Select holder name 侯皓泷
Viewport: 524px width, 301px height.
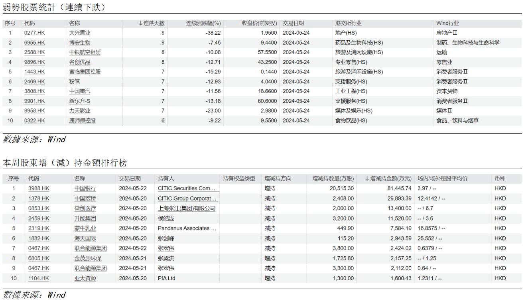pyautogui.click(x=166, y=218)
